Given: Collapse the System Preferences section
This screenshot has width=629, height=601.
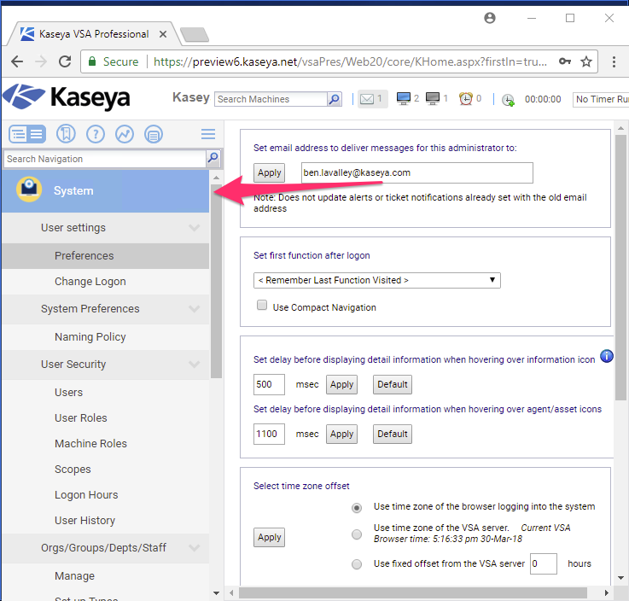Looking at the screenshot, I should [194, 309].
